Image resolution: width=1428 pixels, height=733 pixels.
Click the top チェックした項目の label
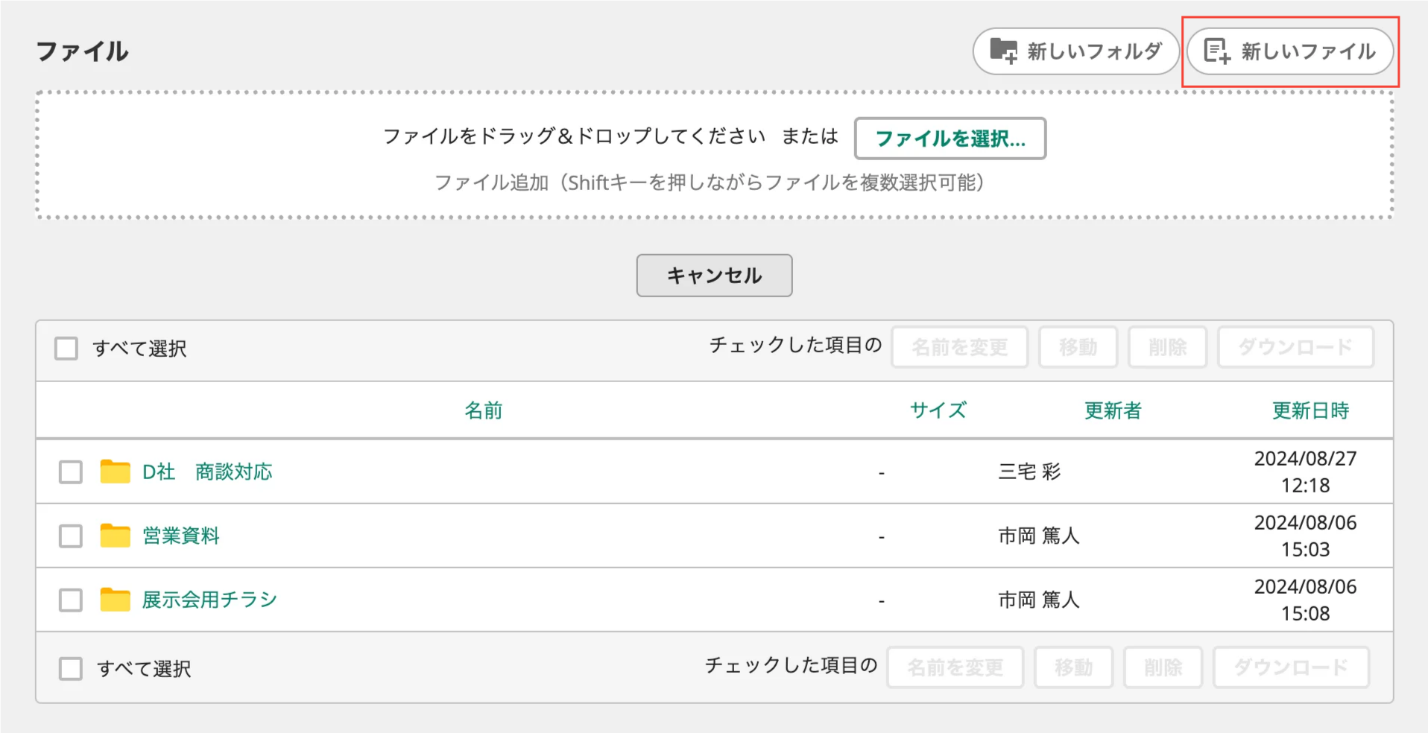[x=796, y=345]
